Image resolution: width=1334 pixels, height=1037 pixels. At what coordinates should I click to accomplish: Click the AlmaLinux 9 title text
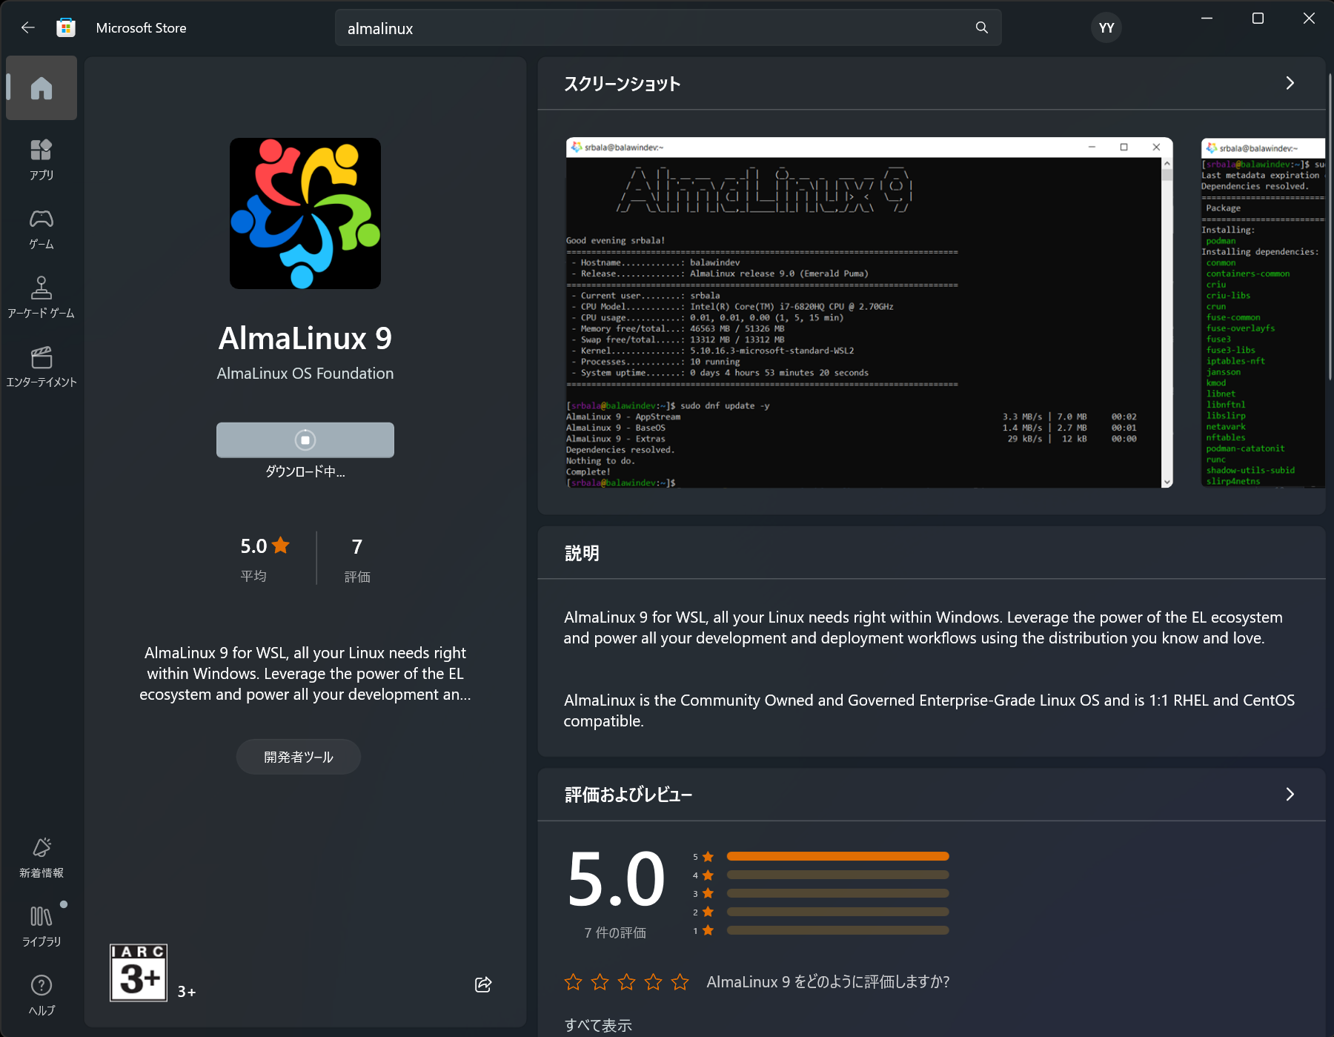click(x=305, y=338)
